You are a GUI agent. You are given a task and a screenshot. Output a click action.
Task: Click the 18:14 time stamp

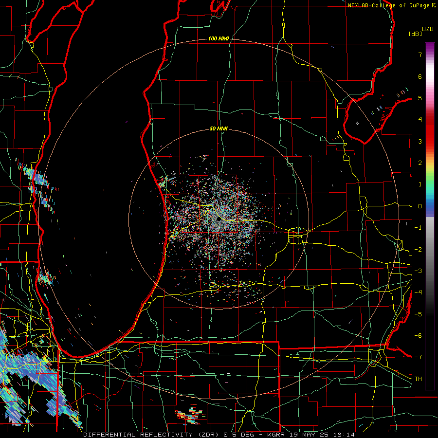click(344, 435)
